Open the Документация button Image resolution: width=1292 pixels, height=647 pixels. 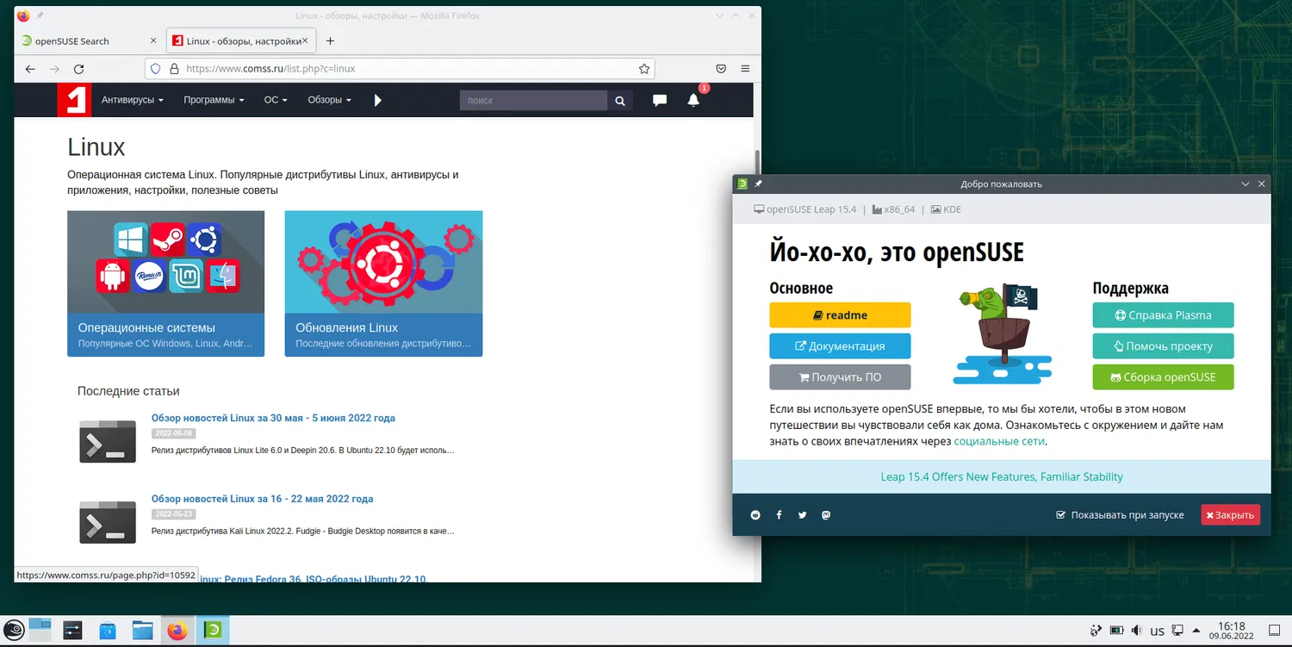(840, 346)
